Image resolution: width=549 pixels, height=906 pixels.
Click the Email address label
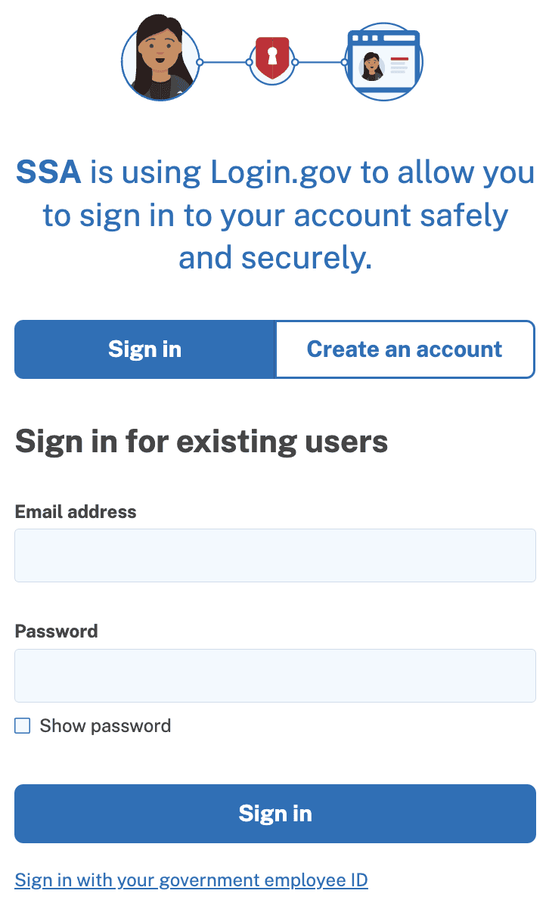tap(76, 512)
